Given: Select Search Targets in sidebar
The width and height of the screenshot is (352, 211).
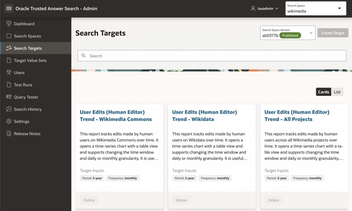Looking at the screenshot, I should [36, 48].
